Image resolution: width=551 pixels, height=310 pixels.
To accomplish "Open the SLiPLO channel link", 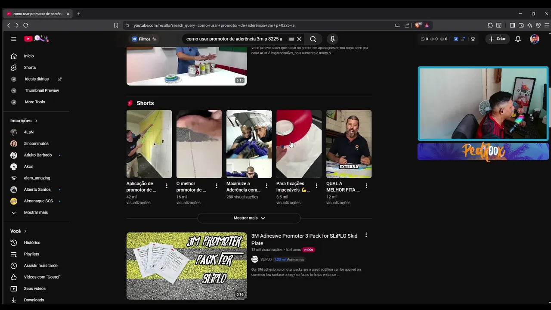I will (x=266, y=260).
